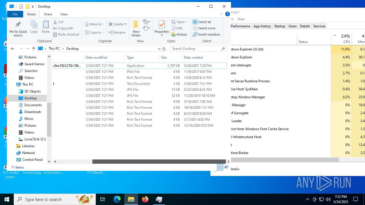This screenshot has width=365, height=205.
Task: Open Task Manager App history tab
Action: coord(262,26)
